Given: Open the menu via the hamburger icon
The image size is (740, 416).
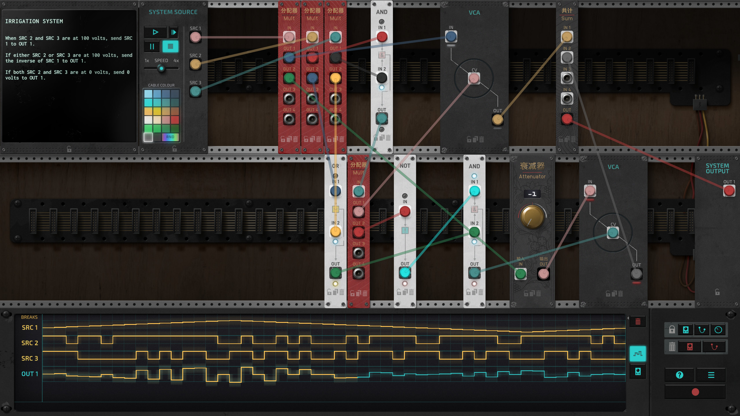Looking at the screenshot, I should point(711,375).
